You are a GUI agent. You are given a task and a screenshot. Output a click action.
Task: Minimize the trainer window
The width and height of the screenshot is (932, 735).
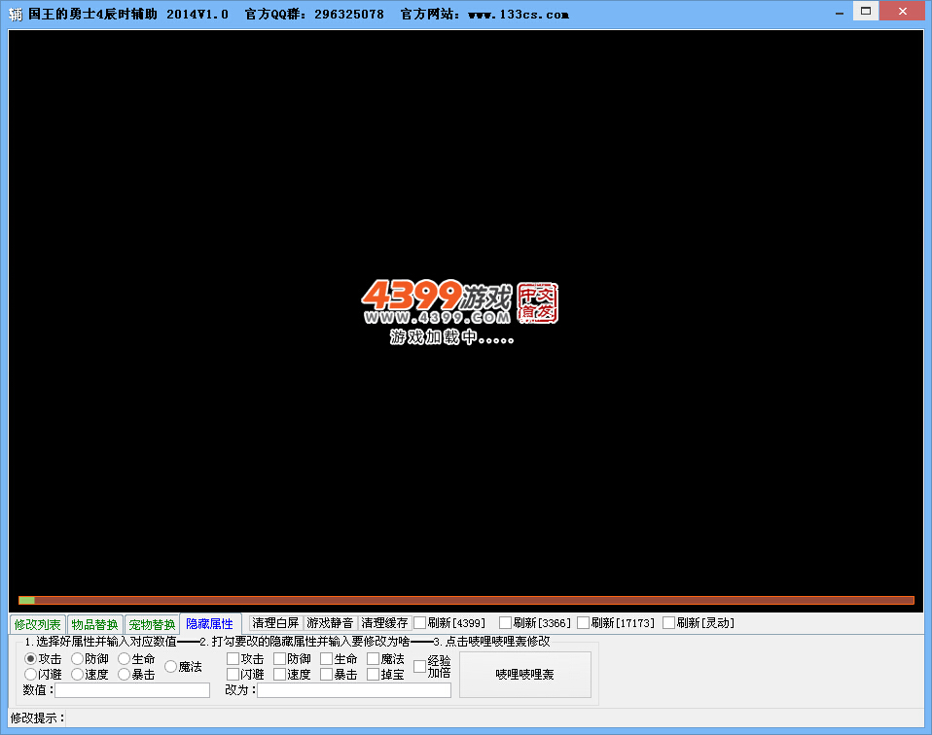pos(840,13)
